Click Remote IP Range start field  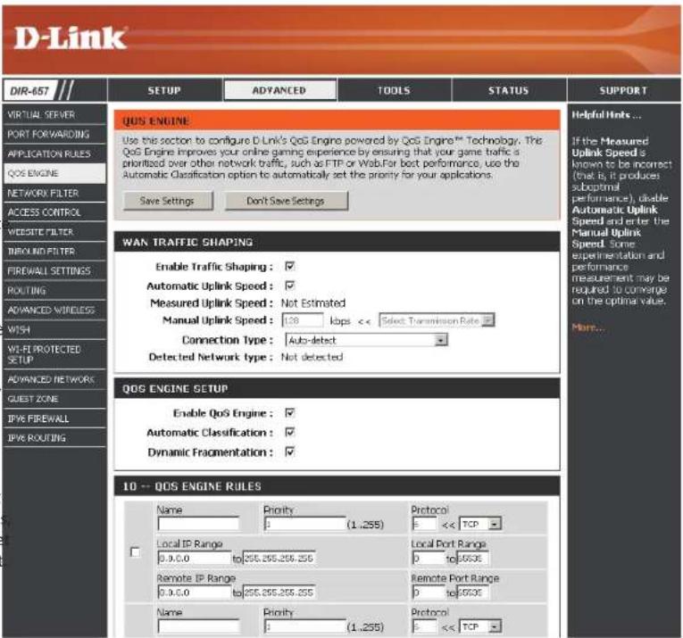[x=195, y=592]
